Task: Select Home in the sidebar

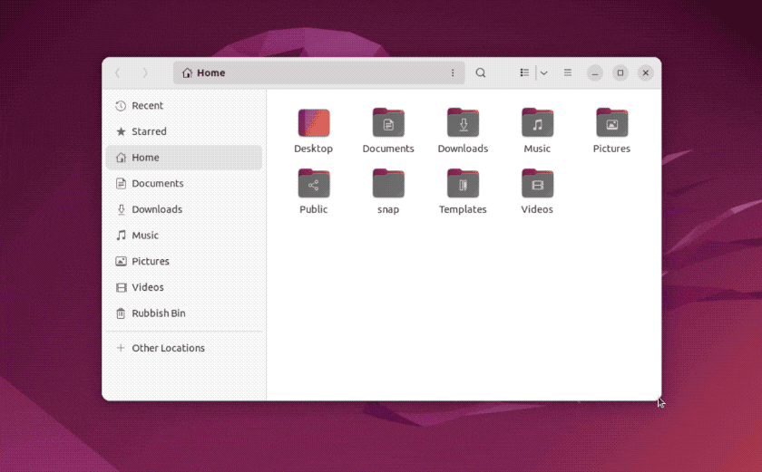Action: coord(183,158)
